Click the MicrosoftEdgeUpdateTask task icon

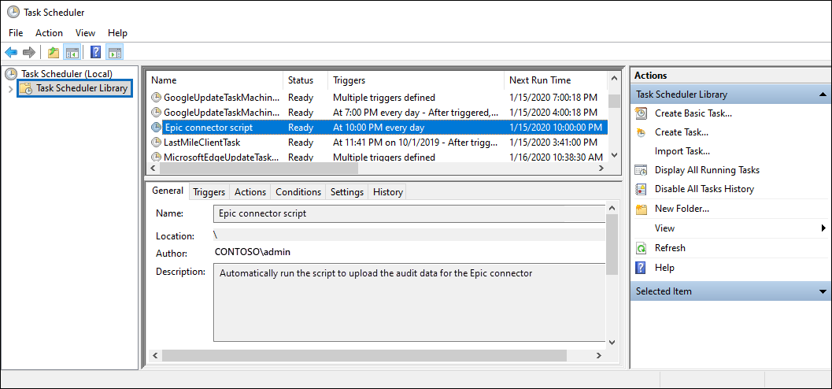click(156, 157)
